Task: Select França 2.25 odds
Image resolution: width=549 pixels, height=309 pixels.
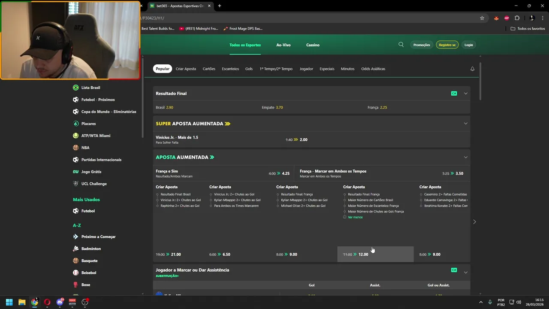Action: [418, 107]
